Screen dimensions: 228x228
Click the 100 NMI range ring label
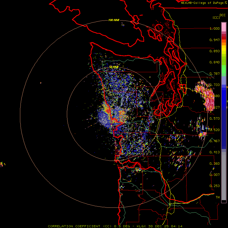(114, 20)
